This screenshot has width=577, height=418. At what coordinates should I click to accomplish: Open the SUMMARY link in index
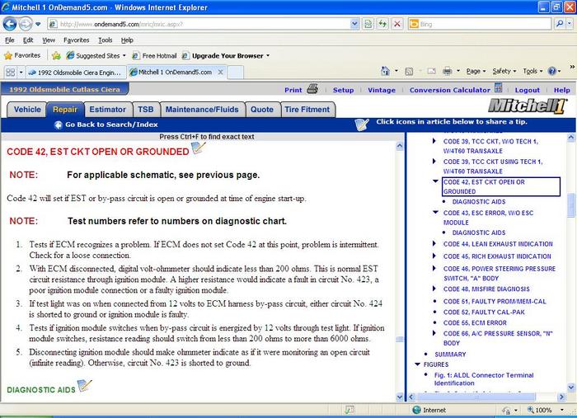click(x=450, y=355)
